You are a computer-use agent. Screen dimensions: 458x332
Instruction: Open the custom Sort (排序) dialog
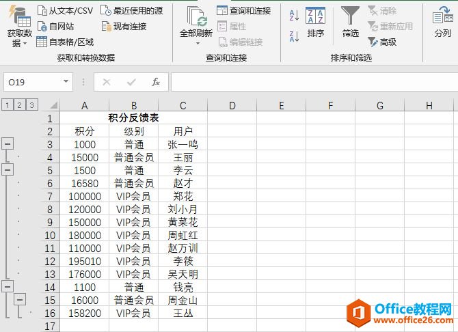point(315,22)
